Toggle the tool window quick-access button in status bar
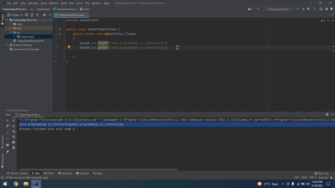This screenshot has width=335, height=188. click(x=2, y=178)
